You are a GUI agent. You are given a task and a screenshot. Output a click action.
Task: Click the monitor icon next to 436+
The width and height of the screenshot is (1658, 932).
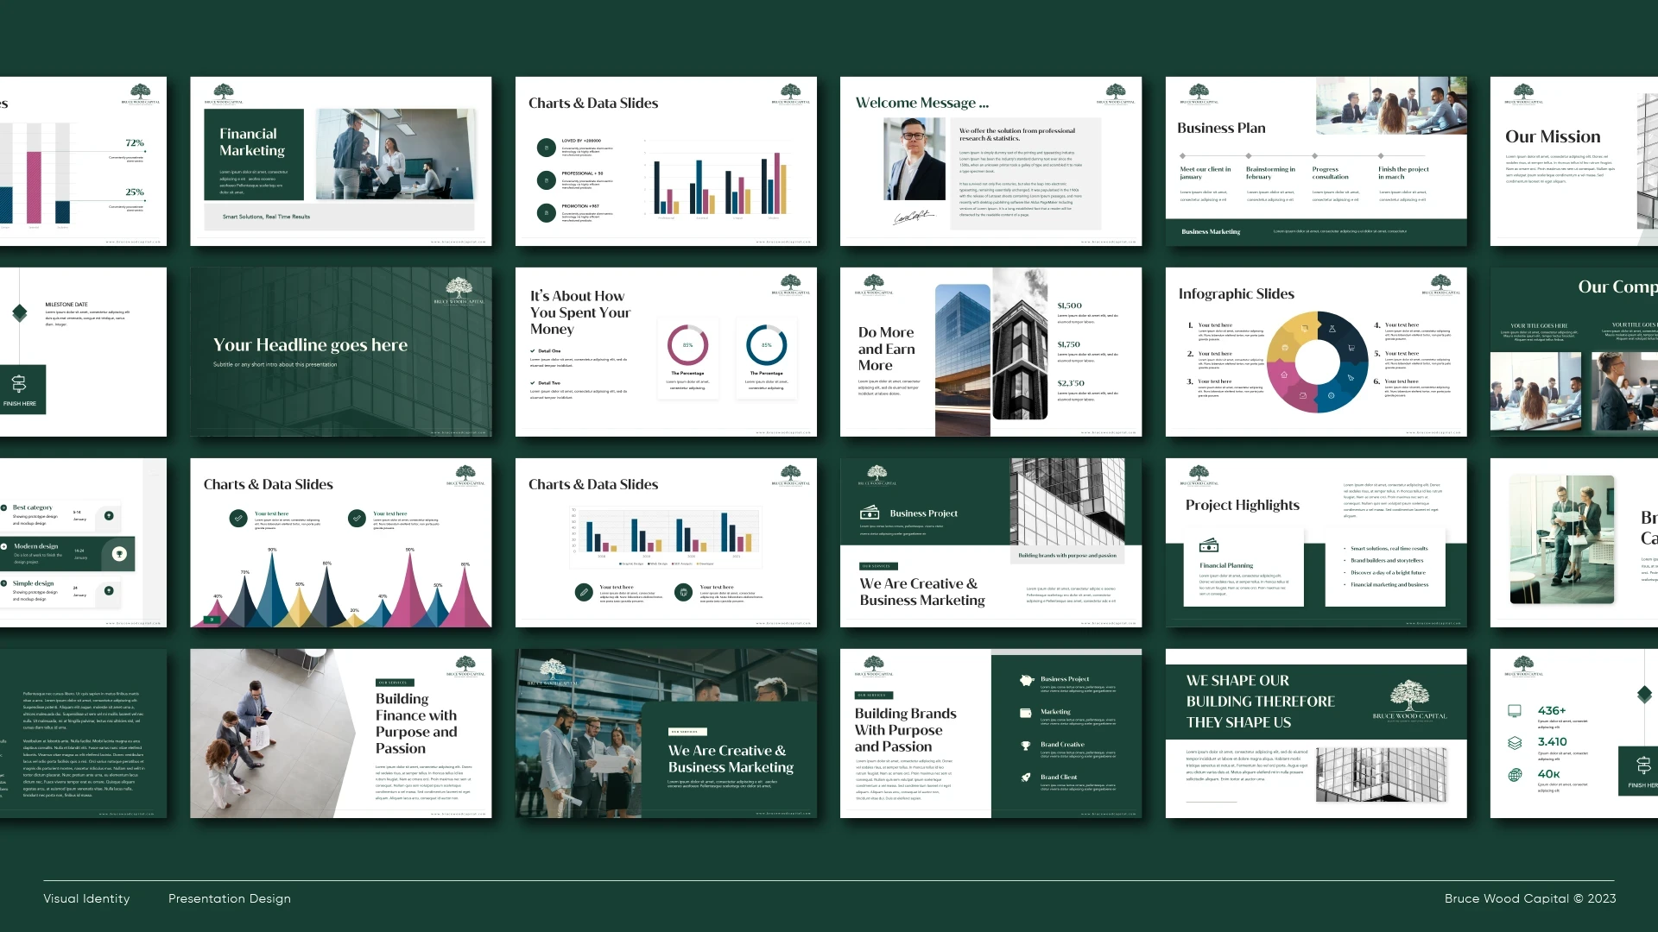[1515, 711]
